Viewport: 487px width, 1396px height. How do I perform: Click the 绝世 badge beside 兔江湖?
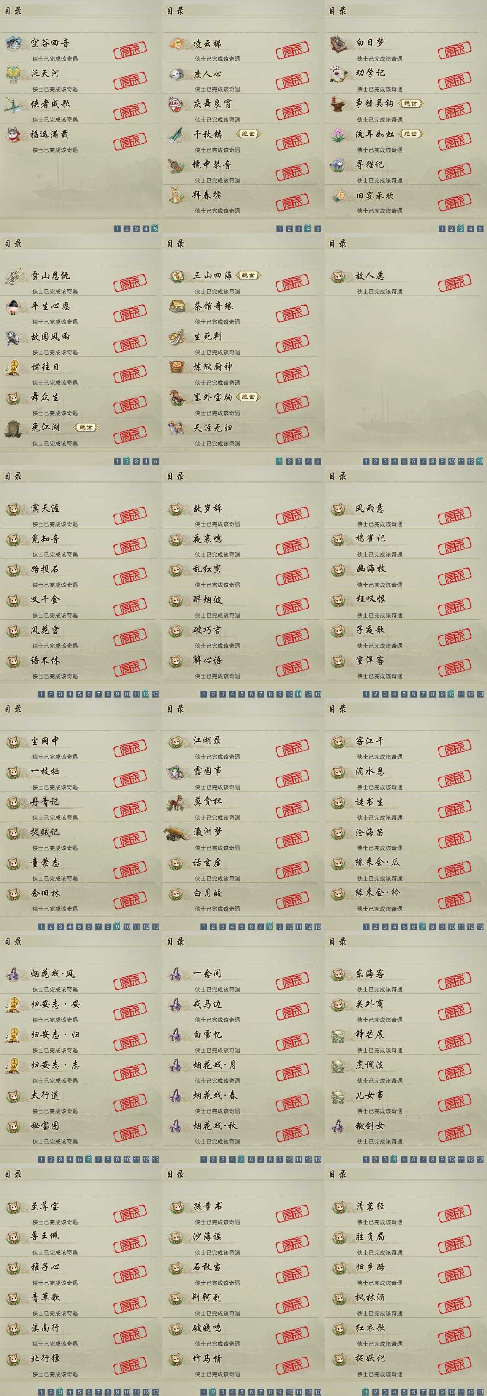click(86, 428)
